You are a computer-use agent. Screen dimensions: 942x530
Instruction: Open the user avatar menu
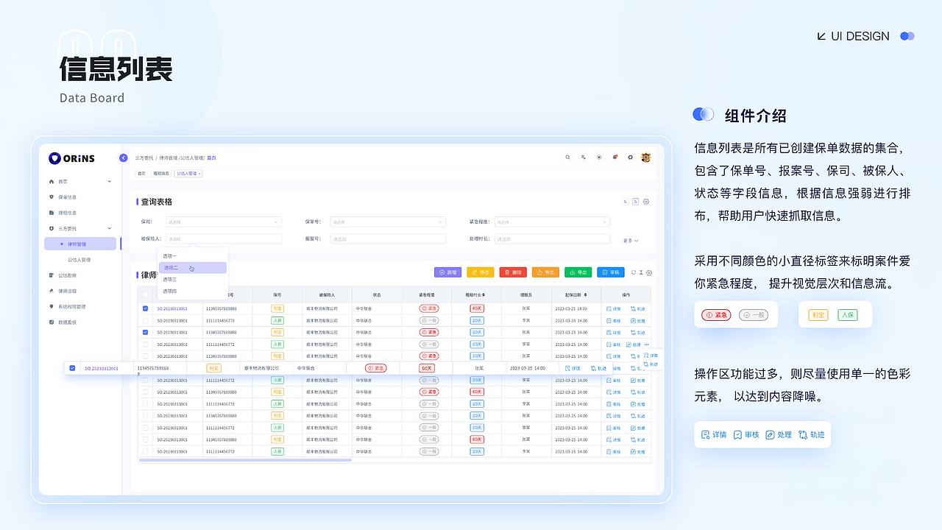(646, 158)
